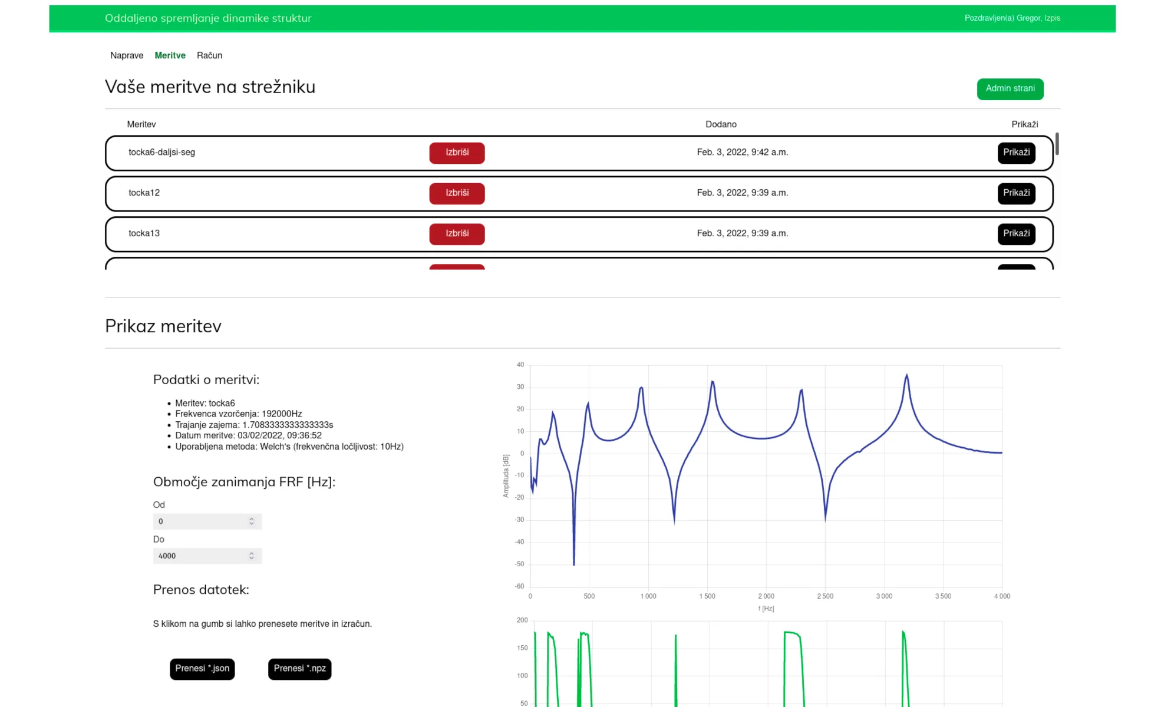The height and width of the screenshot is (707, 1161).
Task: Click the greeting Pozdravljen(a) Gregor
Action: [1002, 18]
